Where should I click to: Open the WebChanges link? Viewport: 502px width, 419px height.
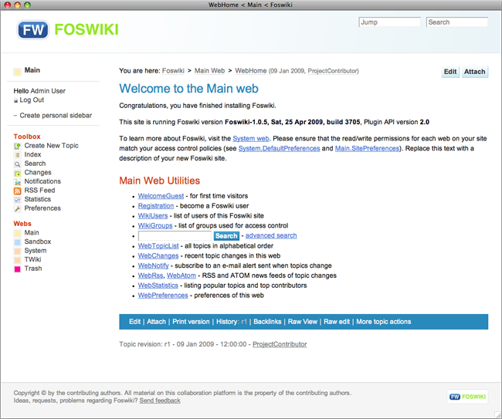coord(158,255)
